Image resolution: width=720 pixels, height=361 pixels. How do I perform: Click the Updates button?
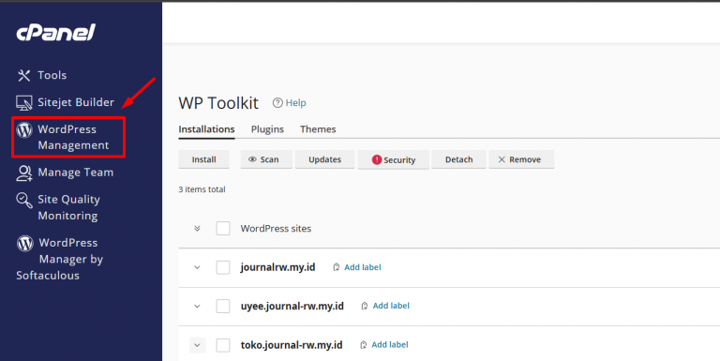click(x=324, y=159)
